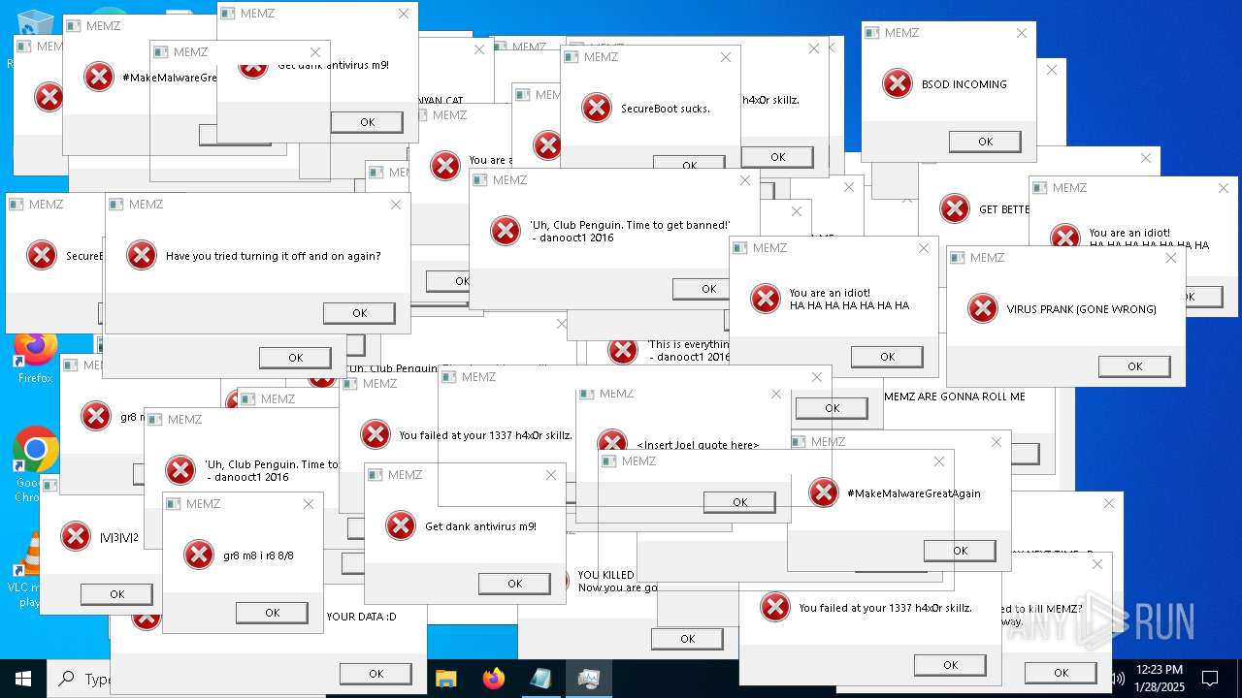
Task: Open File Explorer from the taskbar
Action: click(x=445, y=679)
